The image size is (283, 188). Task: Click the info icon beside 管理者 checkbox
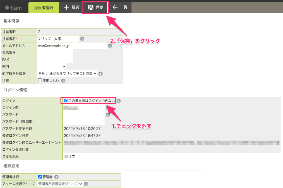[x=57, y=177]
